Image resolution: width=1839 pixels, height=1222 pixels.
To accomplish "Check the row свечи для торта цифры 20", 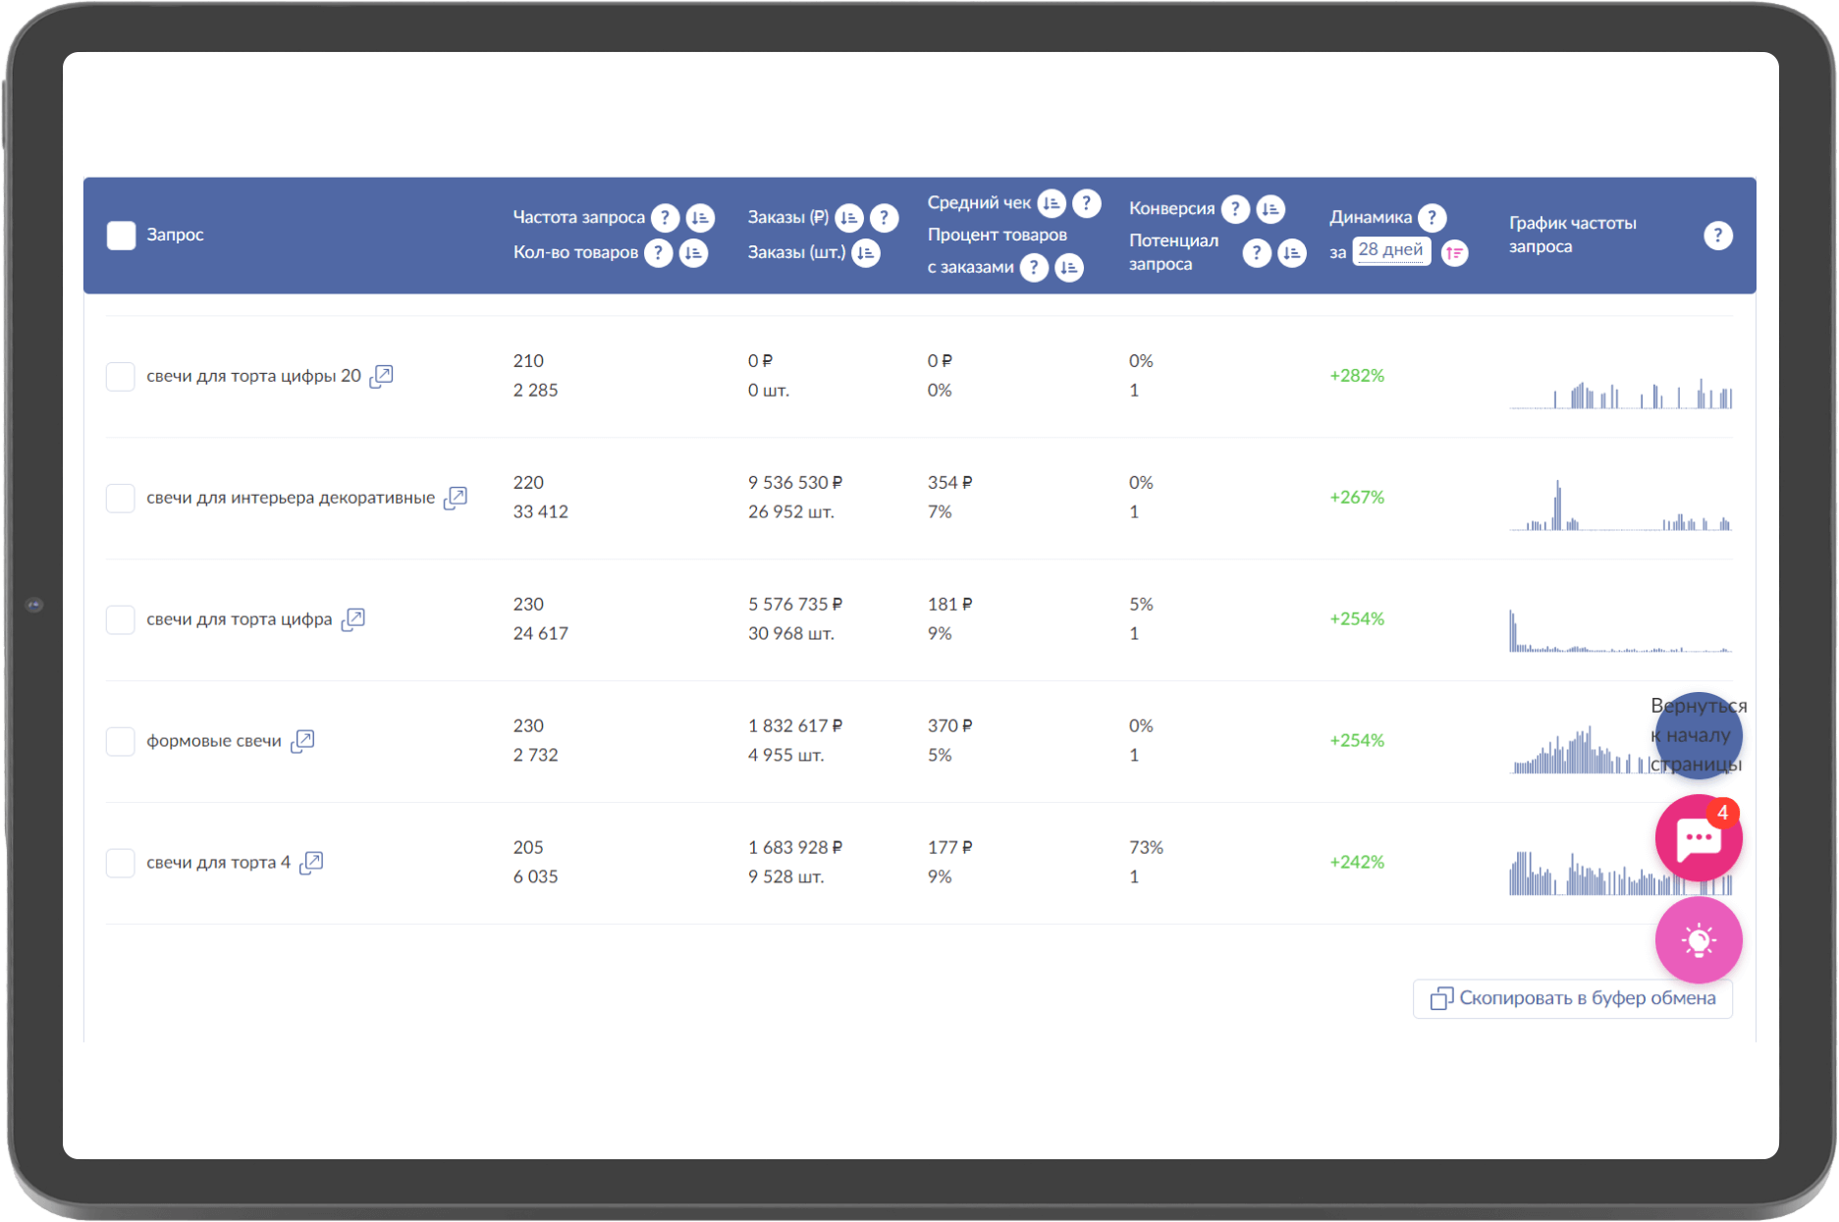I will click(121, 376).
